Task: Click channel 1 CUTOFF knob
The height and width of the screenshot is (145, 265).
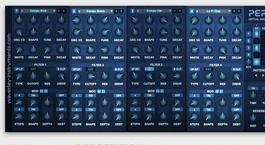Action: pyautogui.click(x=33, y=76)
